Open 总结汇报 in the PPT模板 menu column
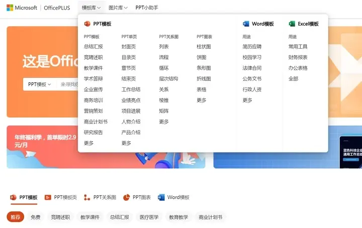 tap(94, 47)
